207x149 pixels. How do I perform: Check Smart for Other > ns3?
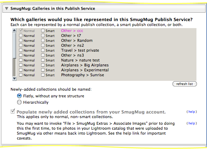coord(43,55)
